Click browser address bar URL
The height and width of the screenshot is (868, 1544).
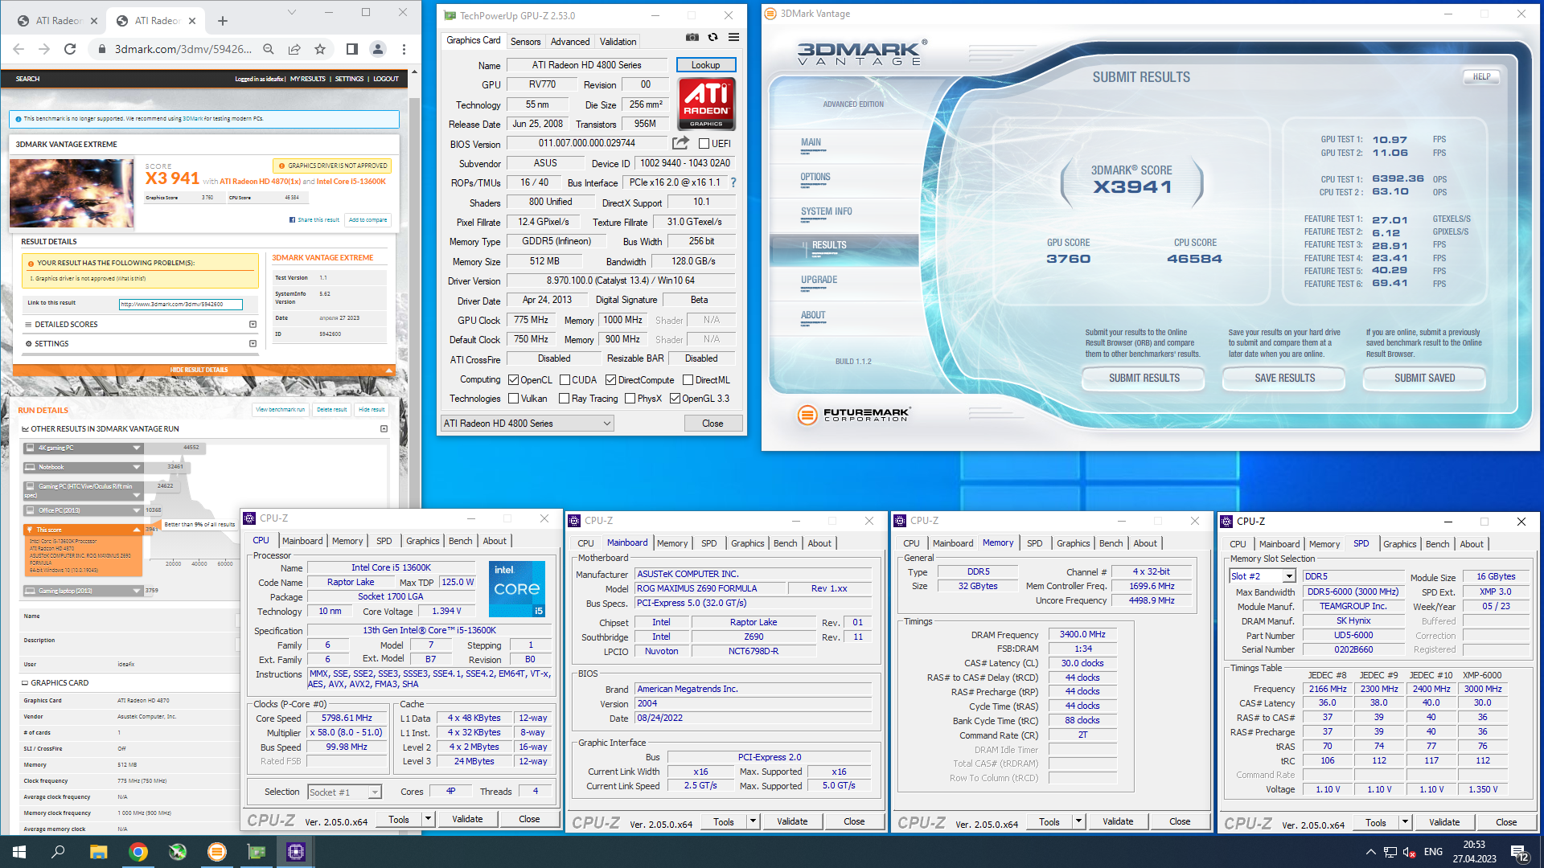click(x=183, y=49)
